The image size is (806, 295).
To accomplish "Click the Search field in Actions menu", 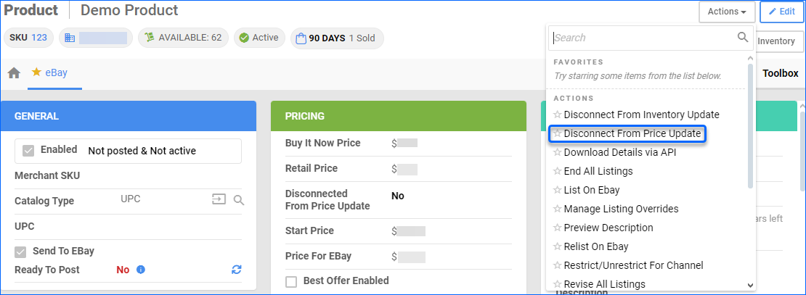I will 643,38.
